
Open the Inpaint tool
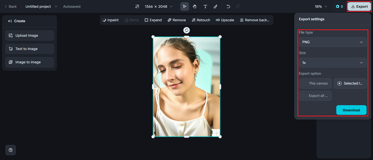point(110,20)
